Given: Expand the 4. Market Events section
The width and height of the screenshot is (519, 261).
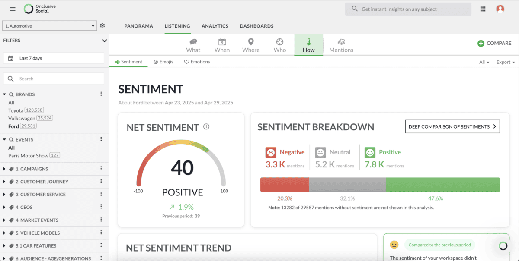Looking at the screenshot, I should pyautogui.click(x=4, y=220).
